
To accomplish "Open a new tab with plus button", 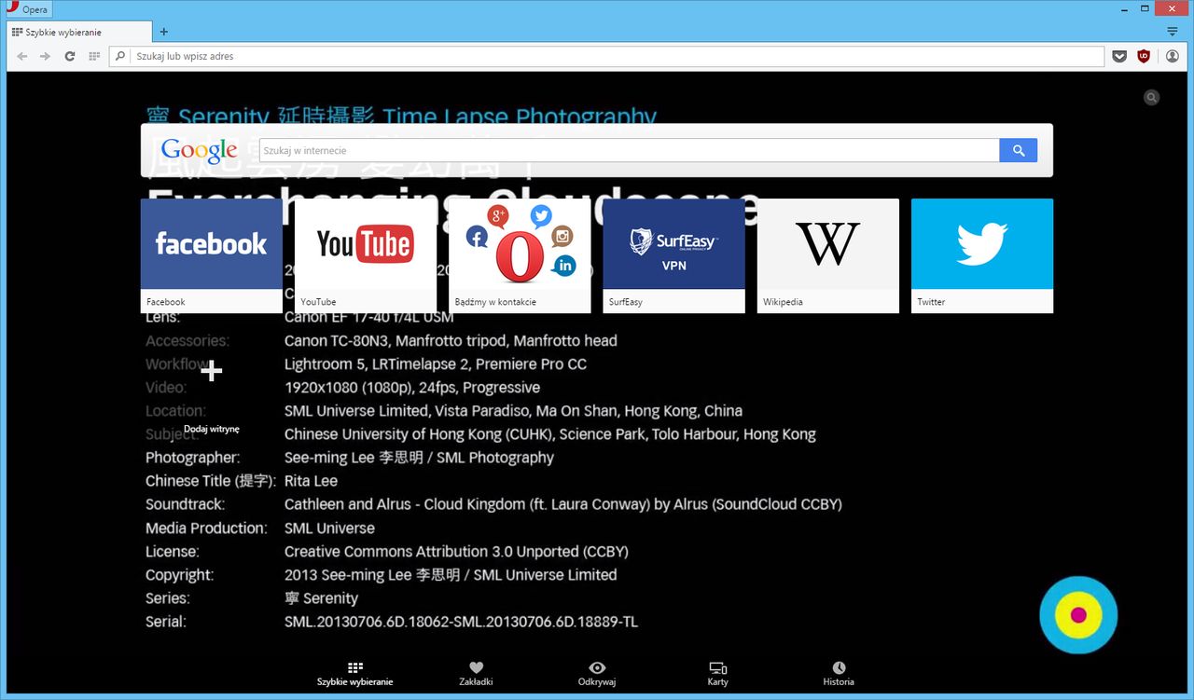I will click(164, 32).
